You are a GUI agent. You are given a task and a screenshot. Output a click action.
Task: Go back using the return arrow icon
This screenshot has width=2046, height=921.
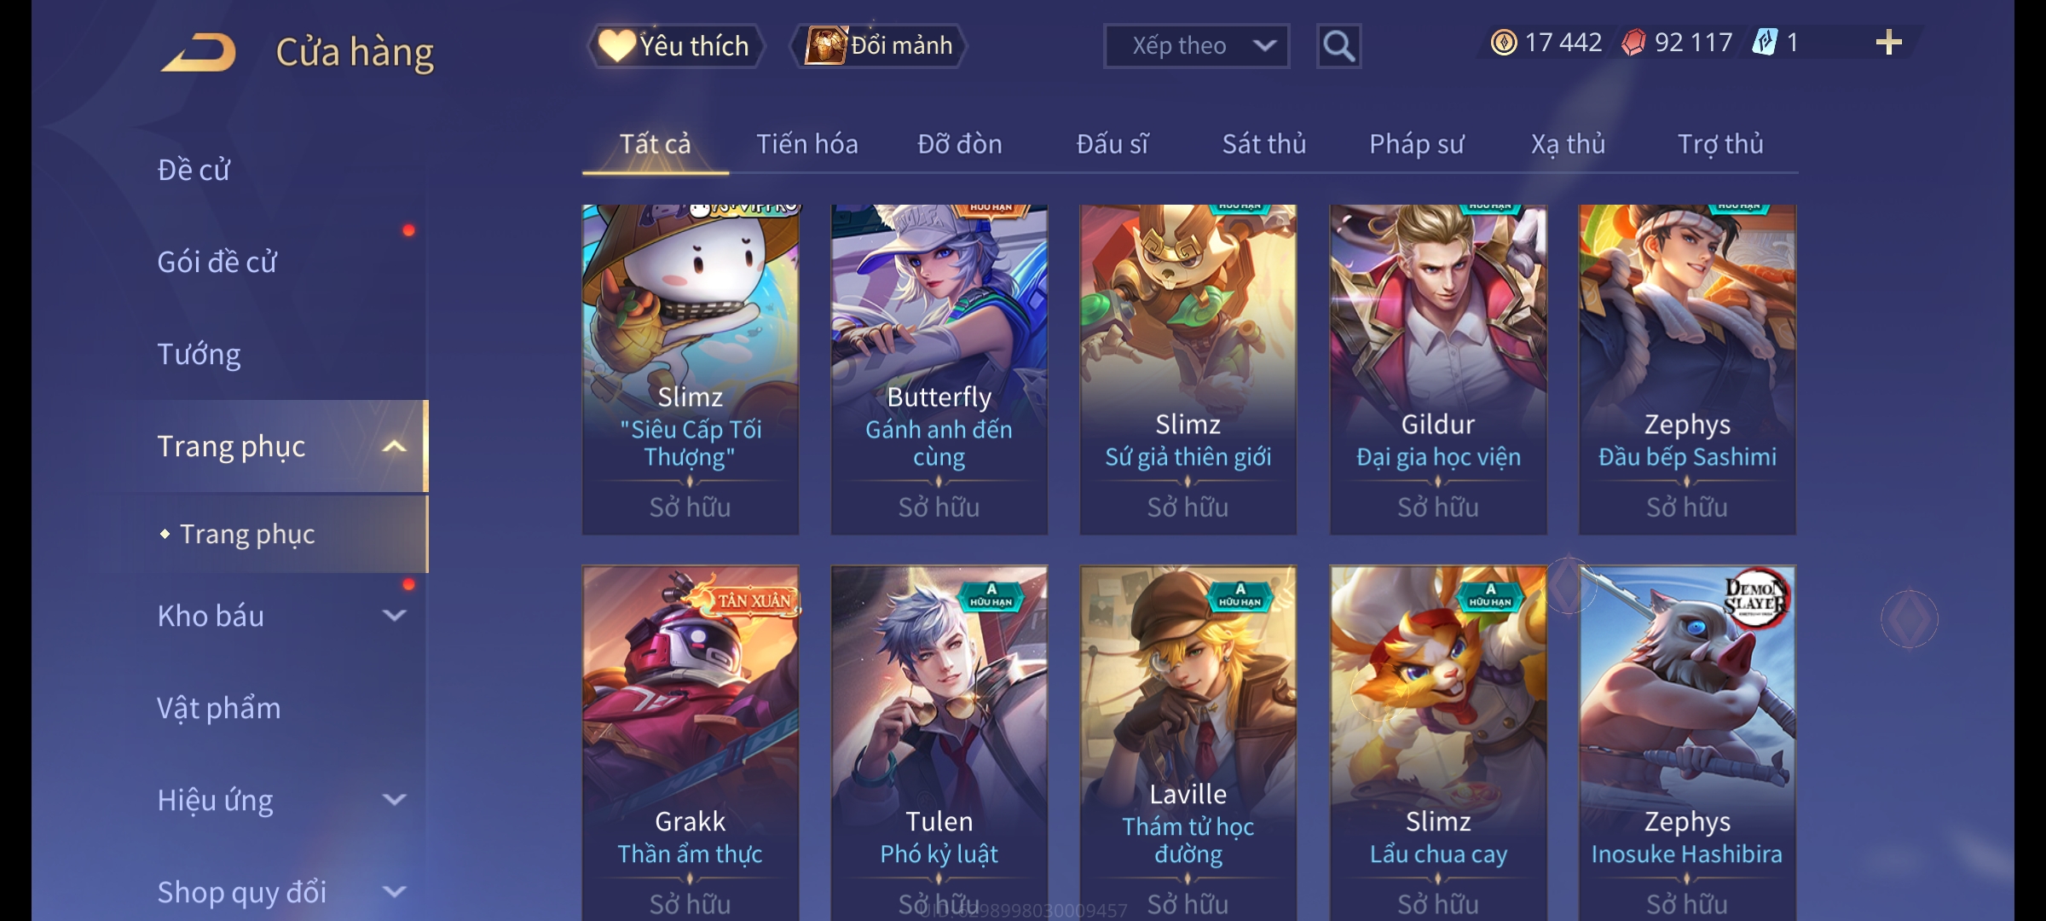coord(198,52)
